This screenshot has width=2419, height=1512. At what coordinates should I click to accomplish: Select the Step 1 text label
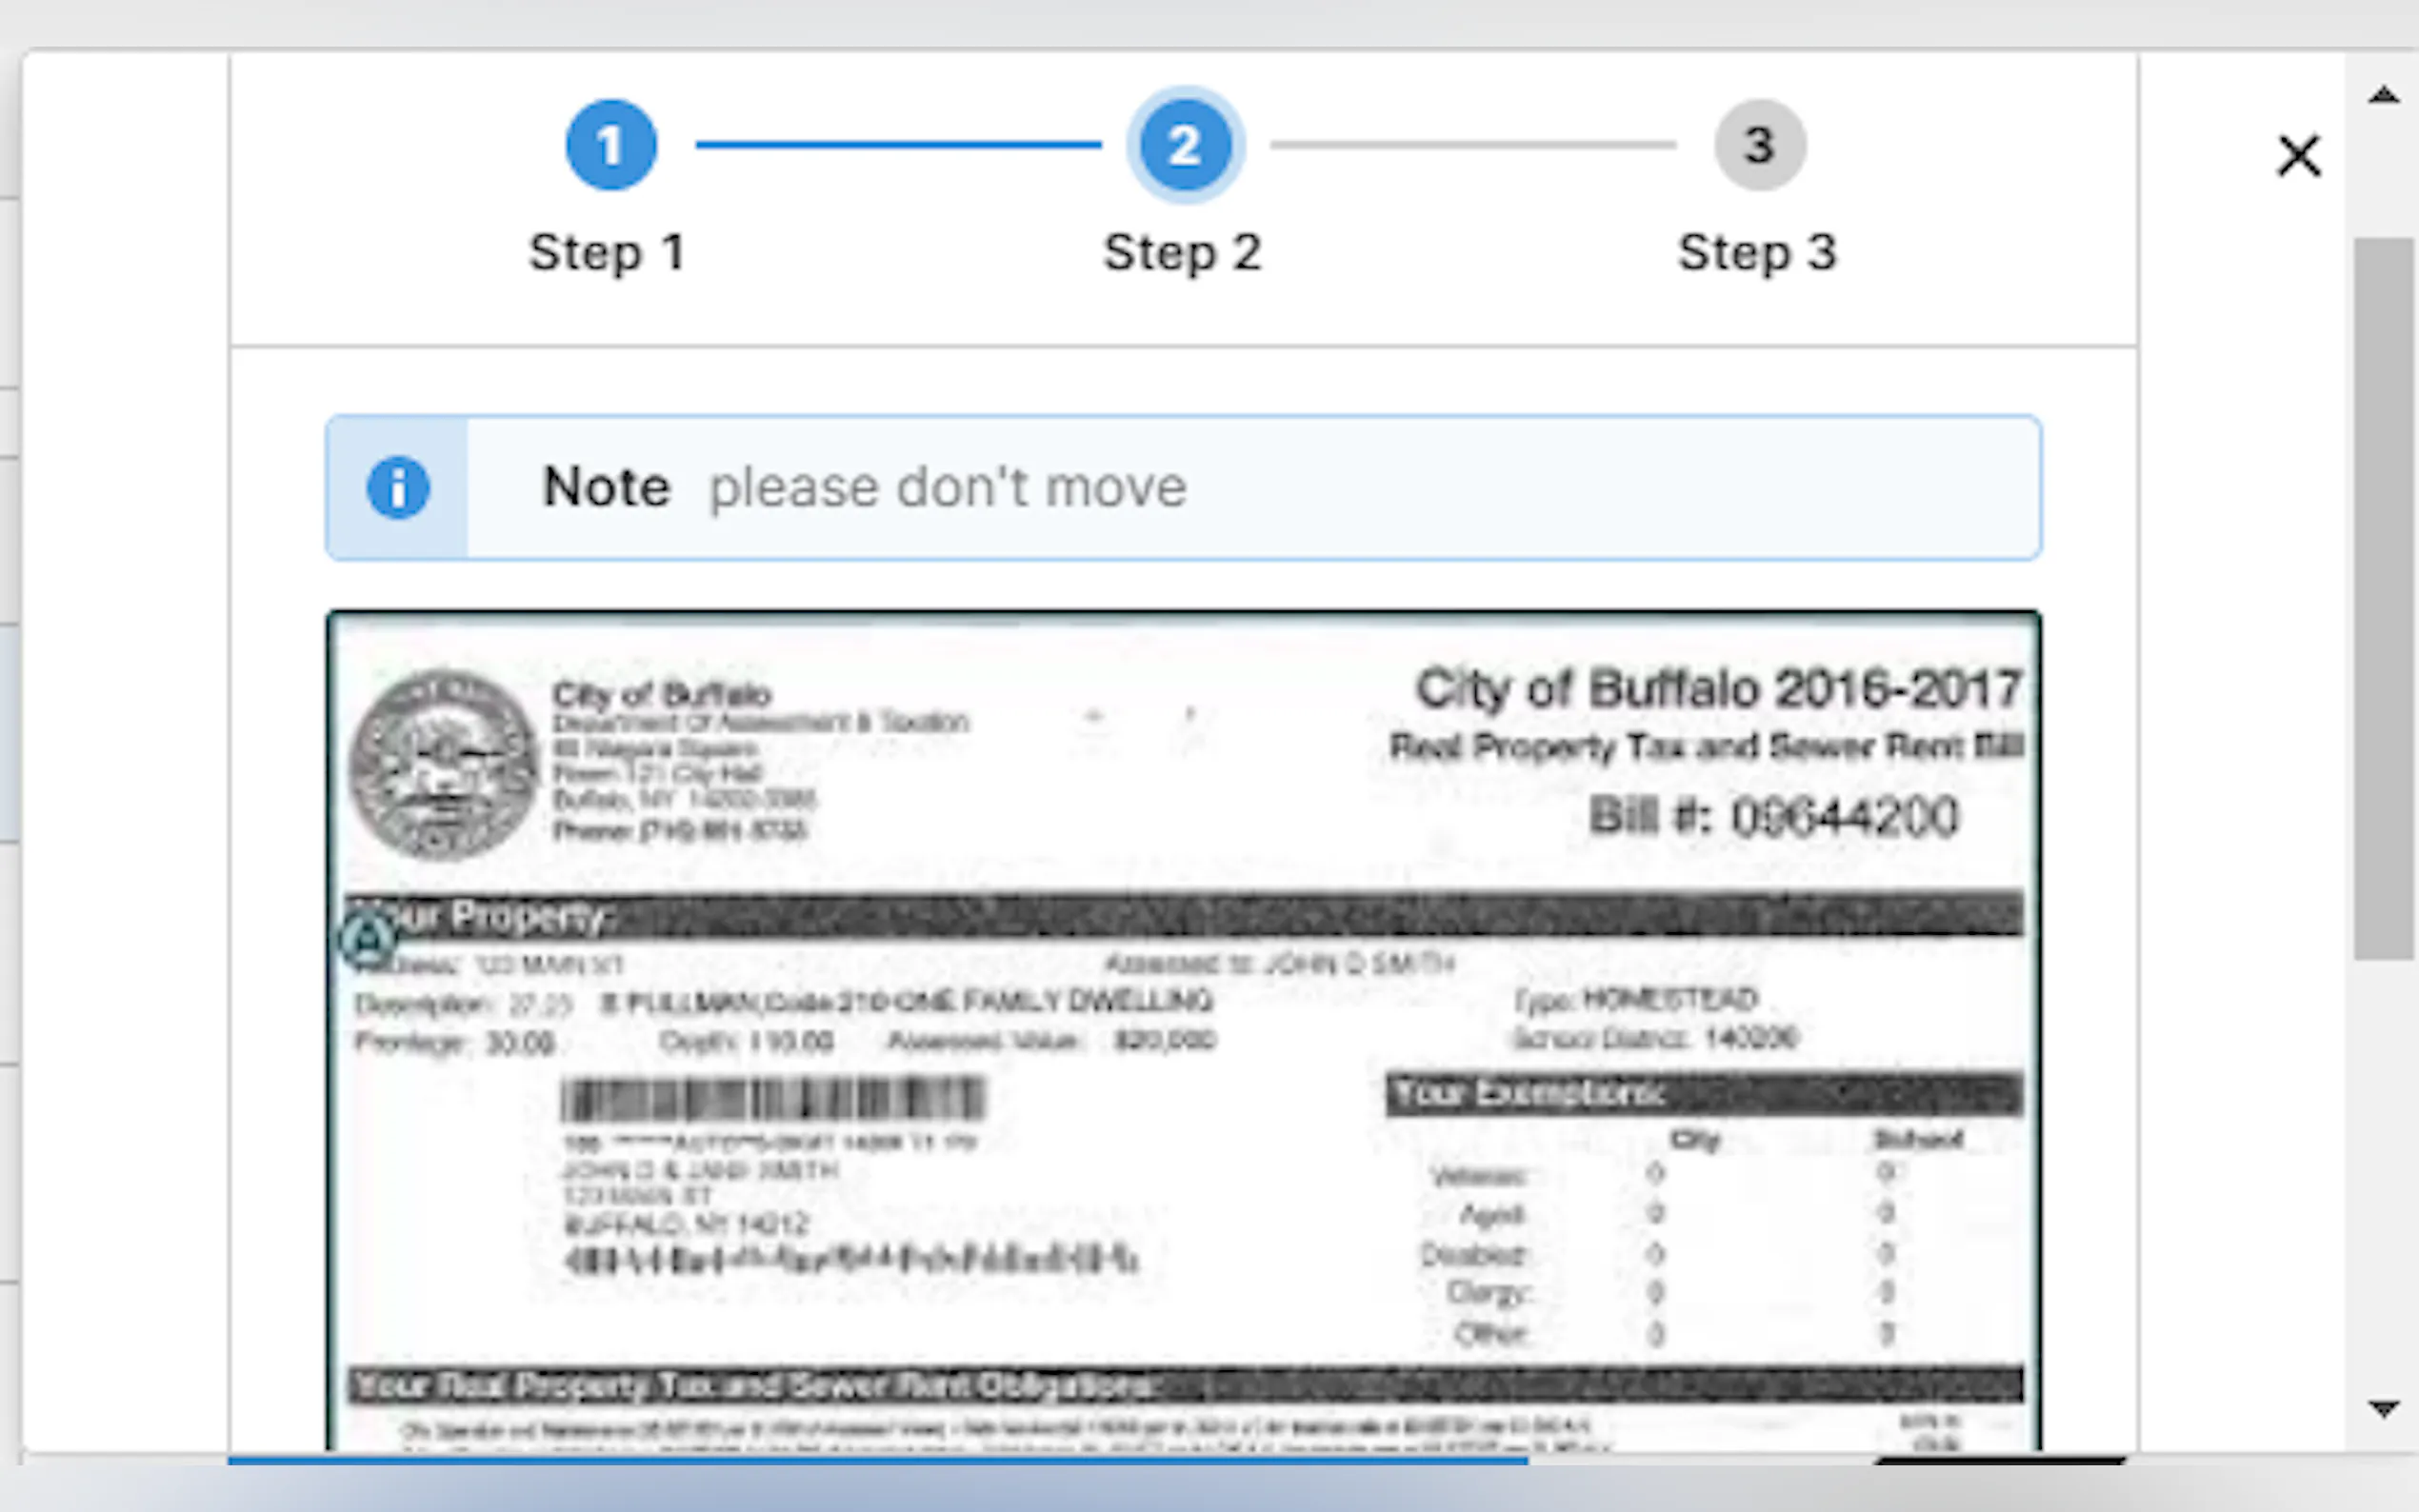pos(607,252)
